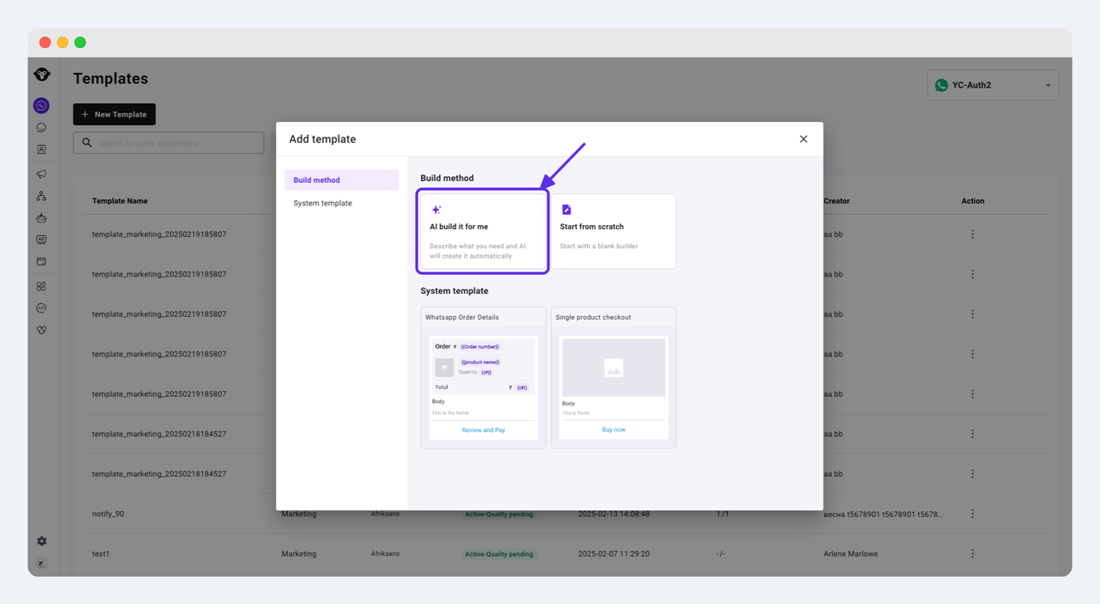Open the settings gear in sidebar

pos(41,541)
